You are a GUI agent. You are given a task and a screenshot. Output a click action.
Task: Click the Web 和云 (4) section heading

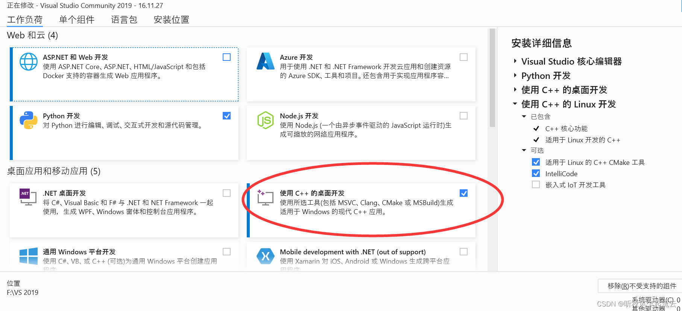(x=32, y=35)
